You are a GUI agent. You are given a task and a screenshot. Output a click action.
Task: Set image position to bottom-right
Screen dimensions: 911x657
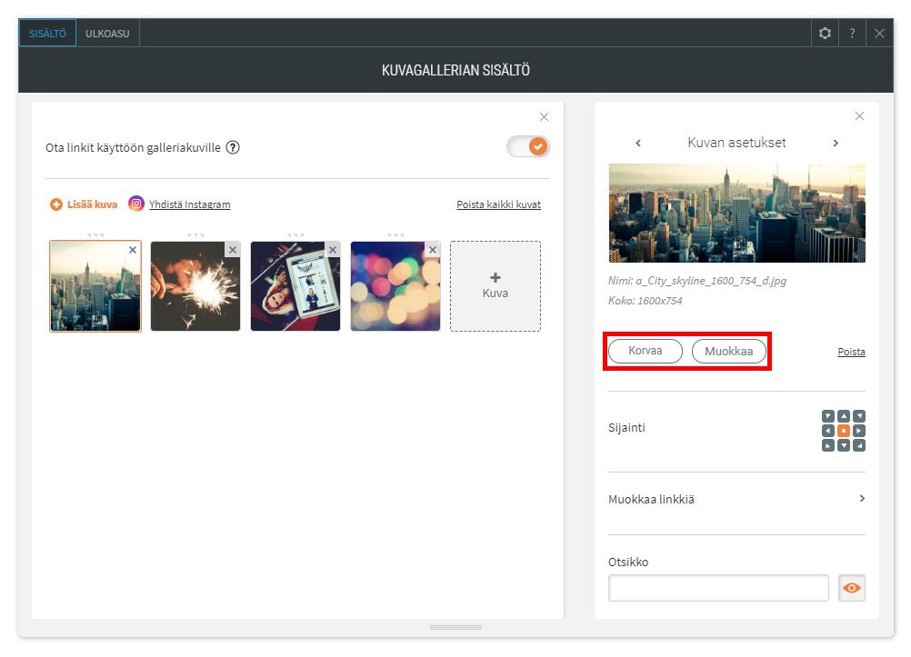point(859,445)
